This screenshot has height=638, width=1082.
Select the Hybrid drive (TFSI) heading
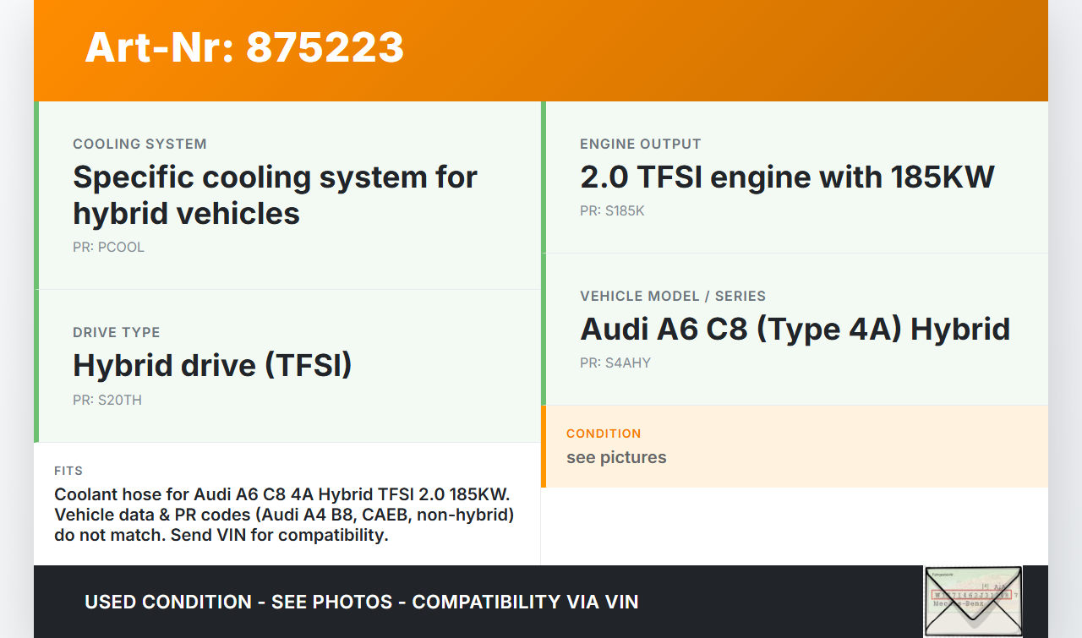[x=212, y=365]
